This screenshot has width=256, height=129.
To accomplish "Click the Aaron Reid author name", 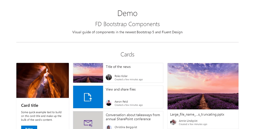I will pos(121,102).
